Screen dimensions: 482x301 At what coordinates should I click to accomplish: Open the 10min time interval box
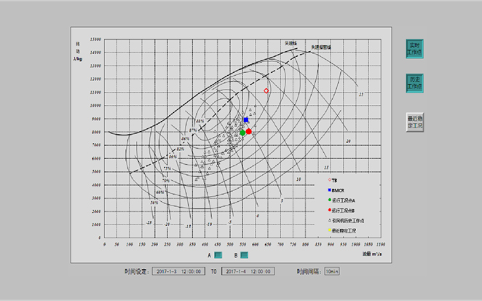pyautogui.click(x=332, y=271)
